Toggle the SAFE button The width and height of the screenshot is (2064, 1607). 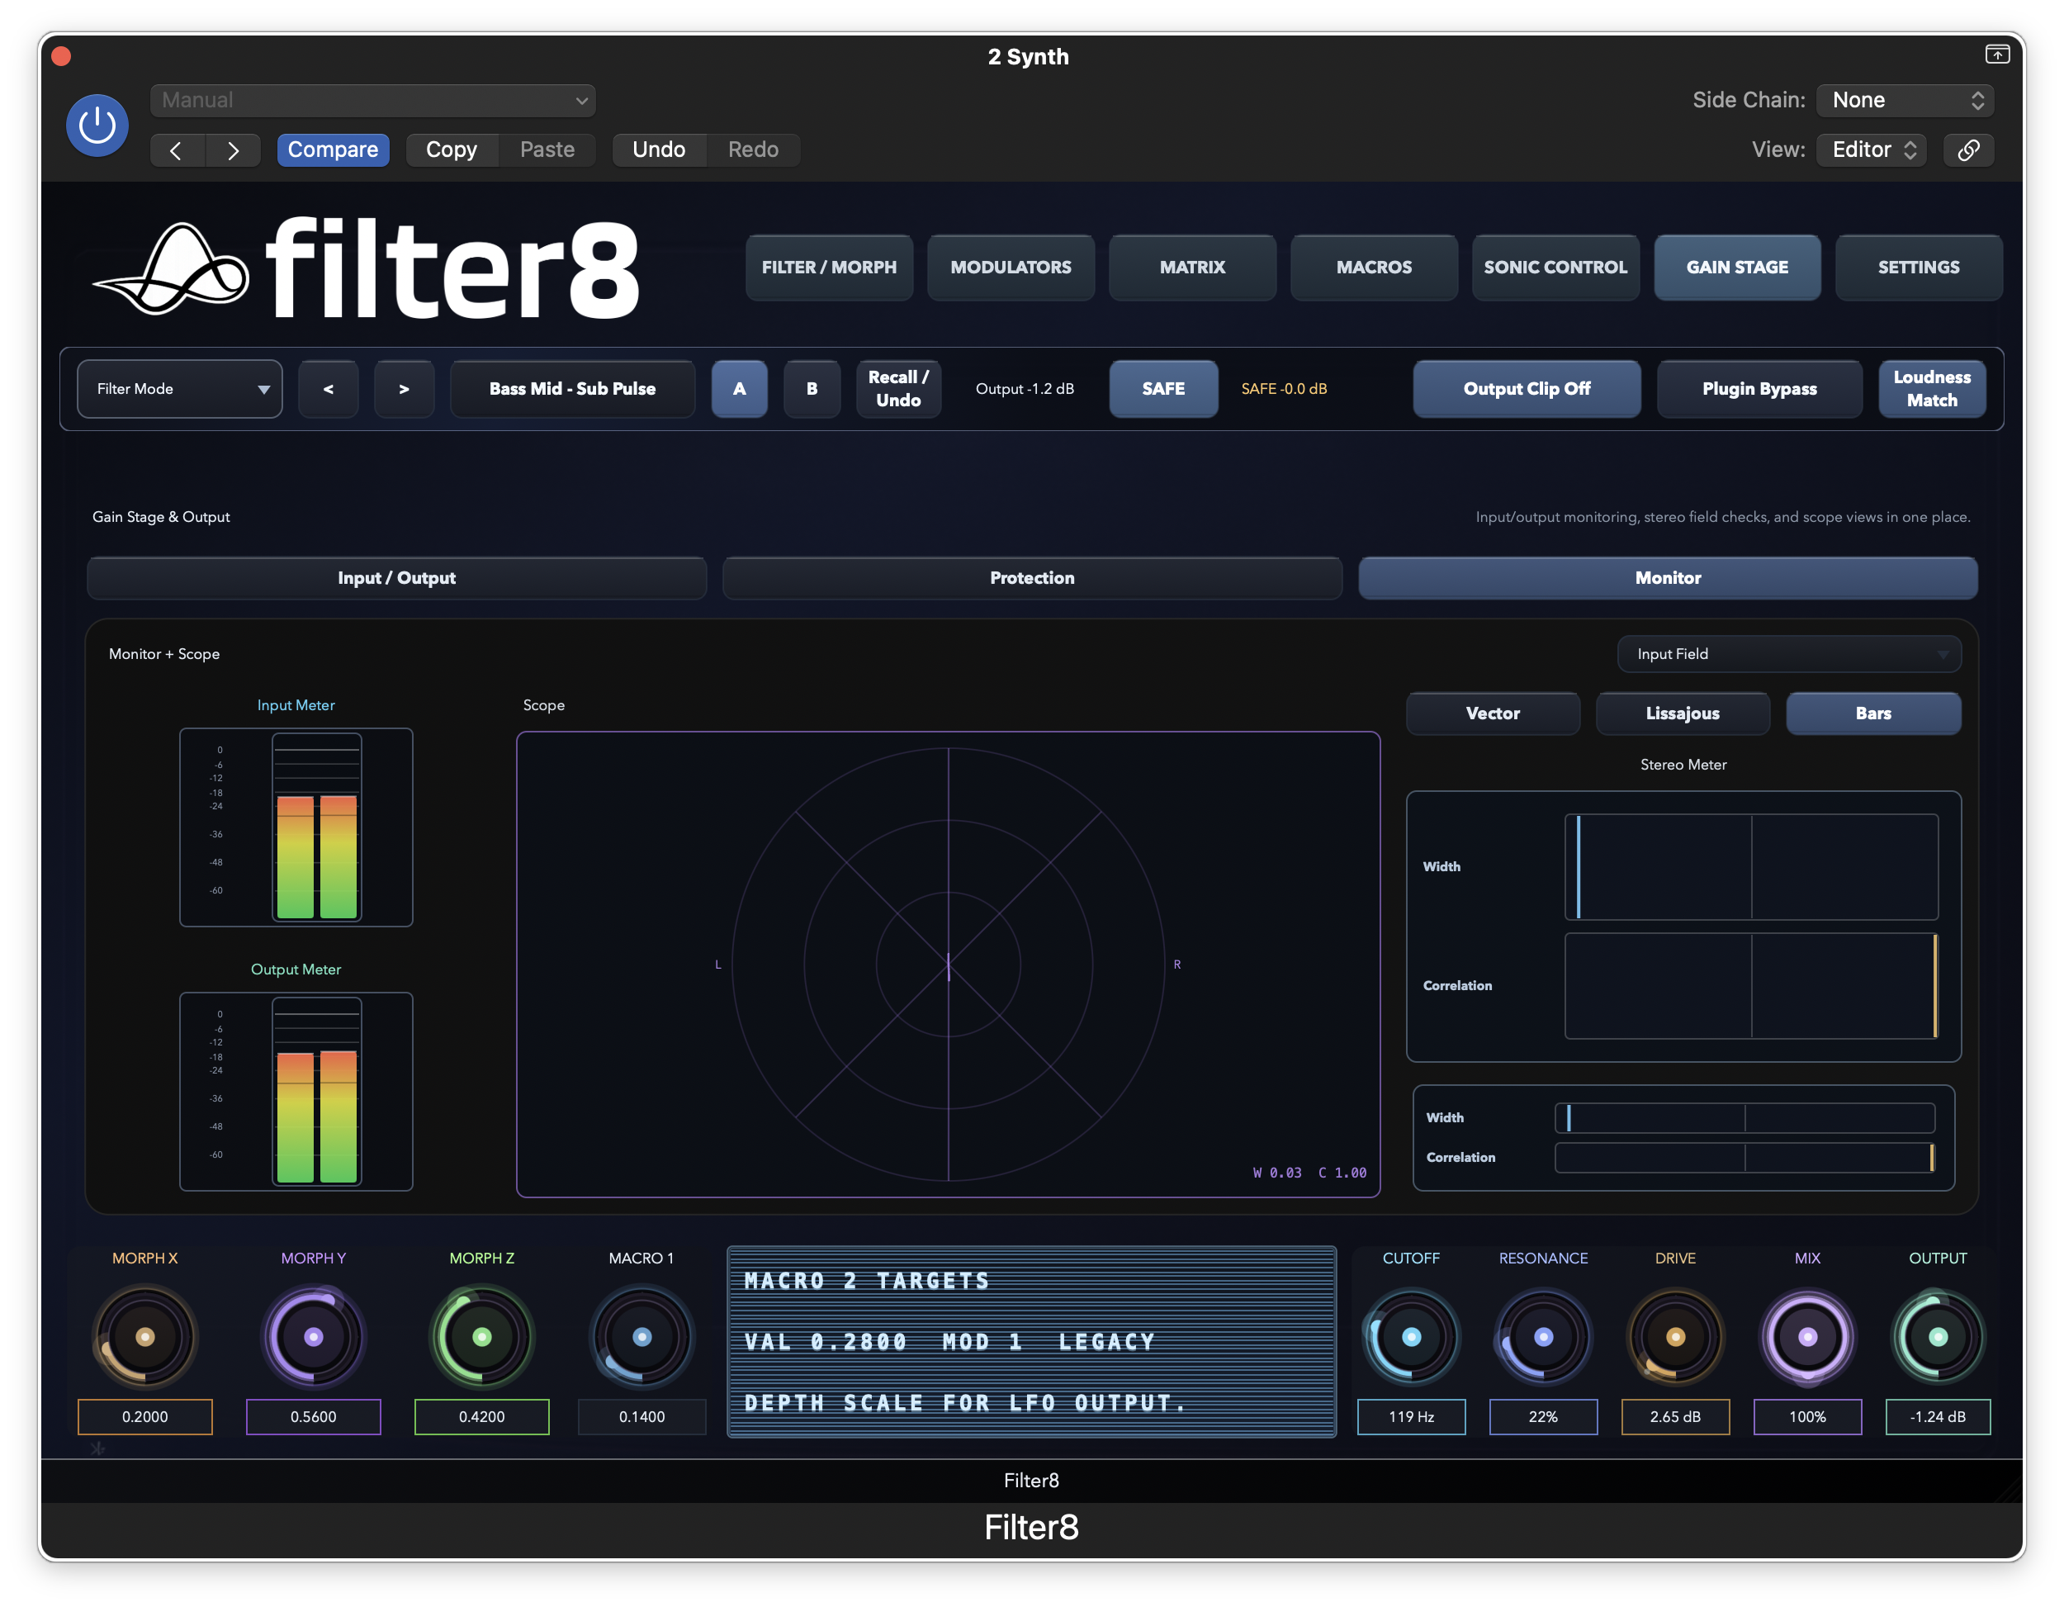[1163, 388]
